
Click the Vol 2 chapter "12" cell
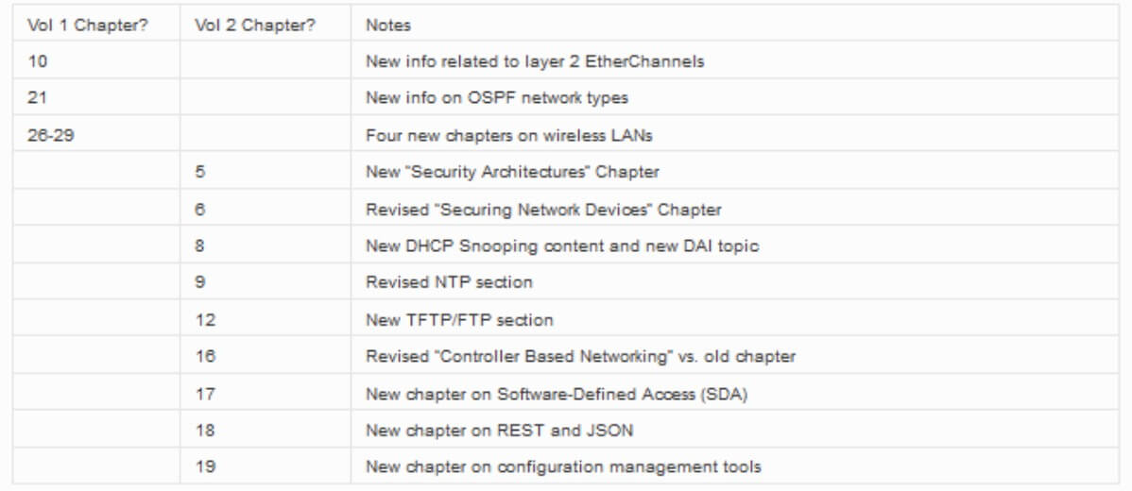click(205, 320)
